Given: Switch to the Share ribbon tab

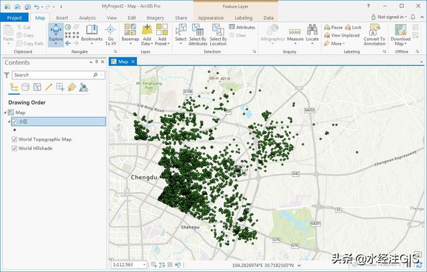Looking at the screenshot, I should click(x=181, y=18).
